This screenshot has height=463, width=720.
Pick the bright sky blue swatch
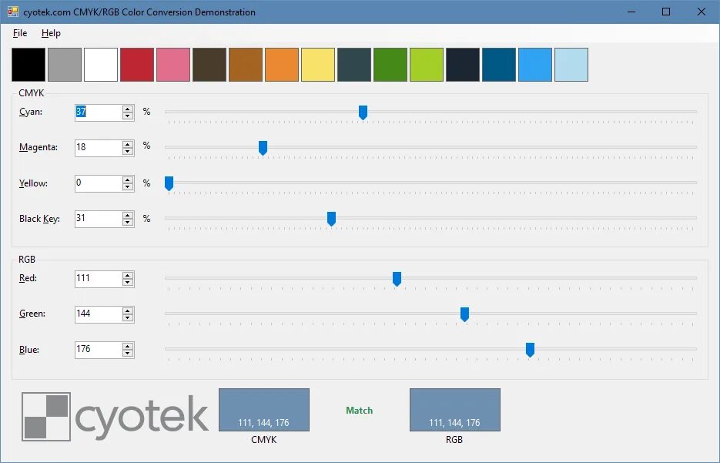click(x=535, y=65)
